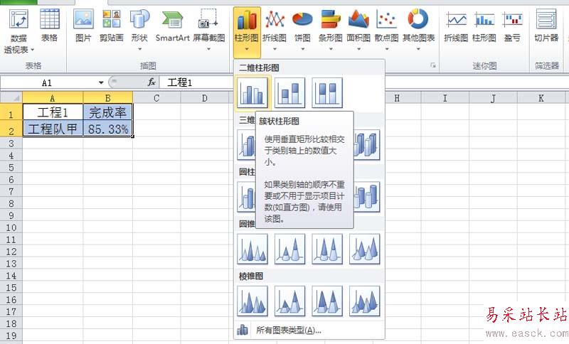Insert a 盈亏 win/loss sparkline
This screenshot has height=344, width=569.
click(x=512, y=26)
